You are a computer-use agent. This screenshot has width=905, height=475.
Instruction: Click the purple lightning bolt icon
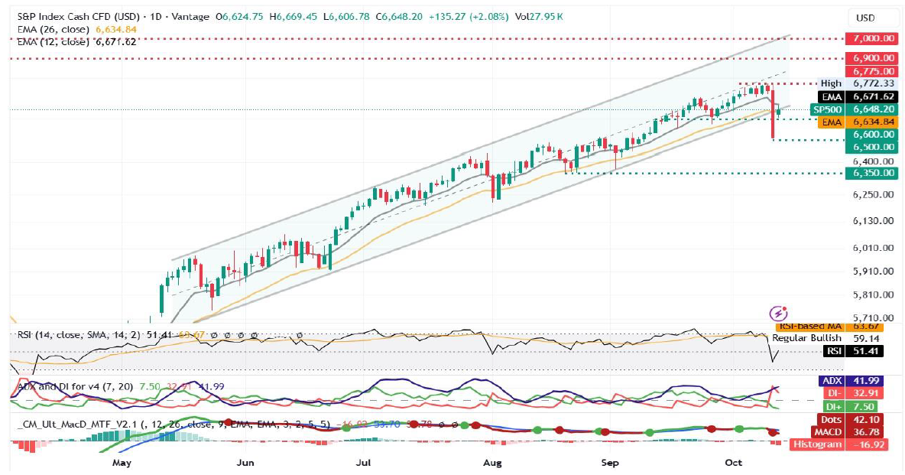pos(778,313)
